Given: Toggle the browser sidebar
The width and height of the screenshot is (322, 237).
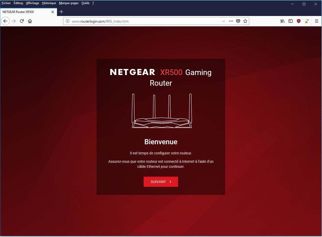Looking at the screenshot, I should pyautogui.click(x=290, y=21).
